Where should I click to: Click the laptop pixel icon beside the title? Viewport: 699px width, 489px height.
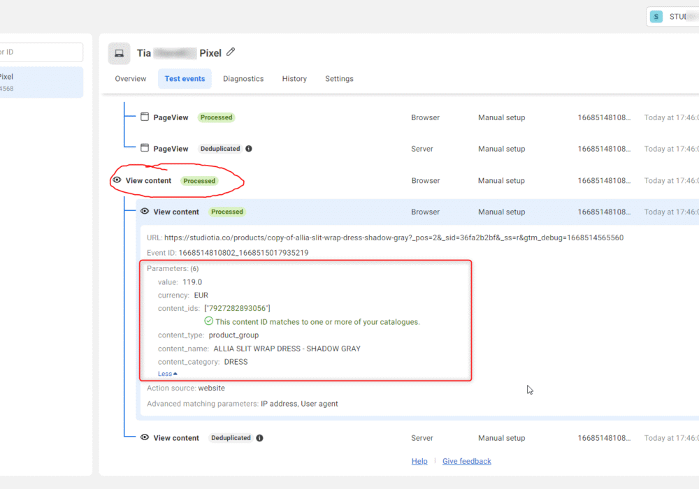119,54
